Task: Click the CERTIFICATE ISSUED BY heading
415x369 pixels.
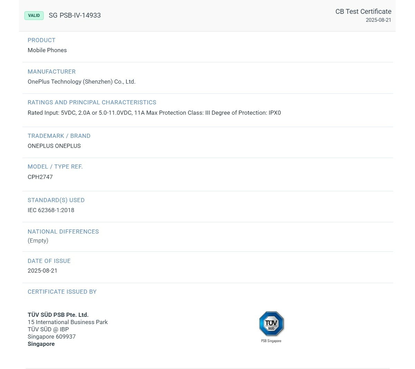Action: click(62, 292)
